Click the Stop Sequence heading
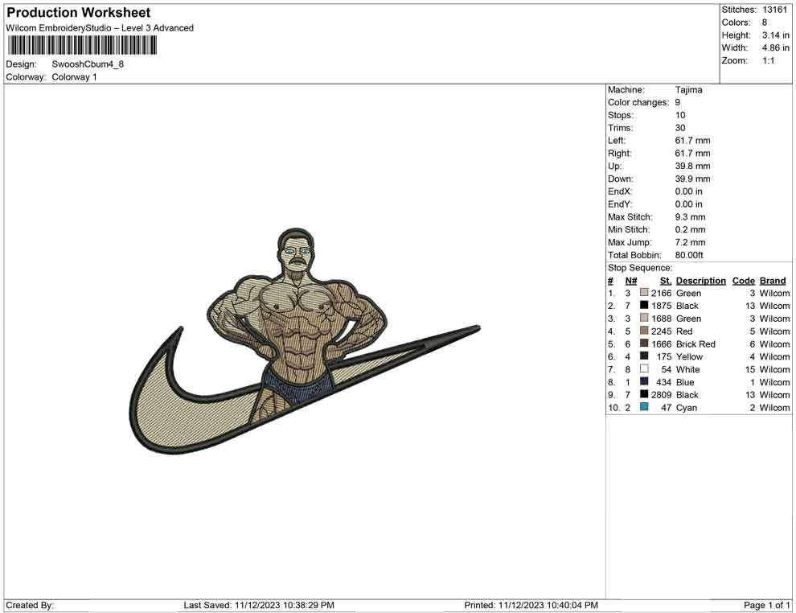This screenshot has width=796, height=613. coord(640,268)
